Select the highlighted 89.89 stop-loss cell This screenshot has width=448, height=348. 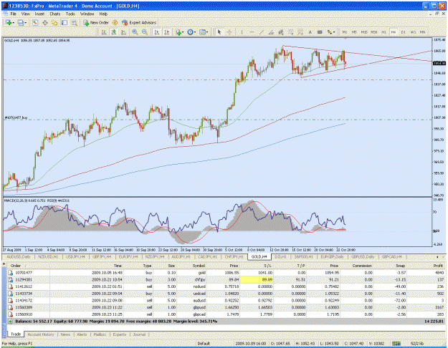pos(257,280)
